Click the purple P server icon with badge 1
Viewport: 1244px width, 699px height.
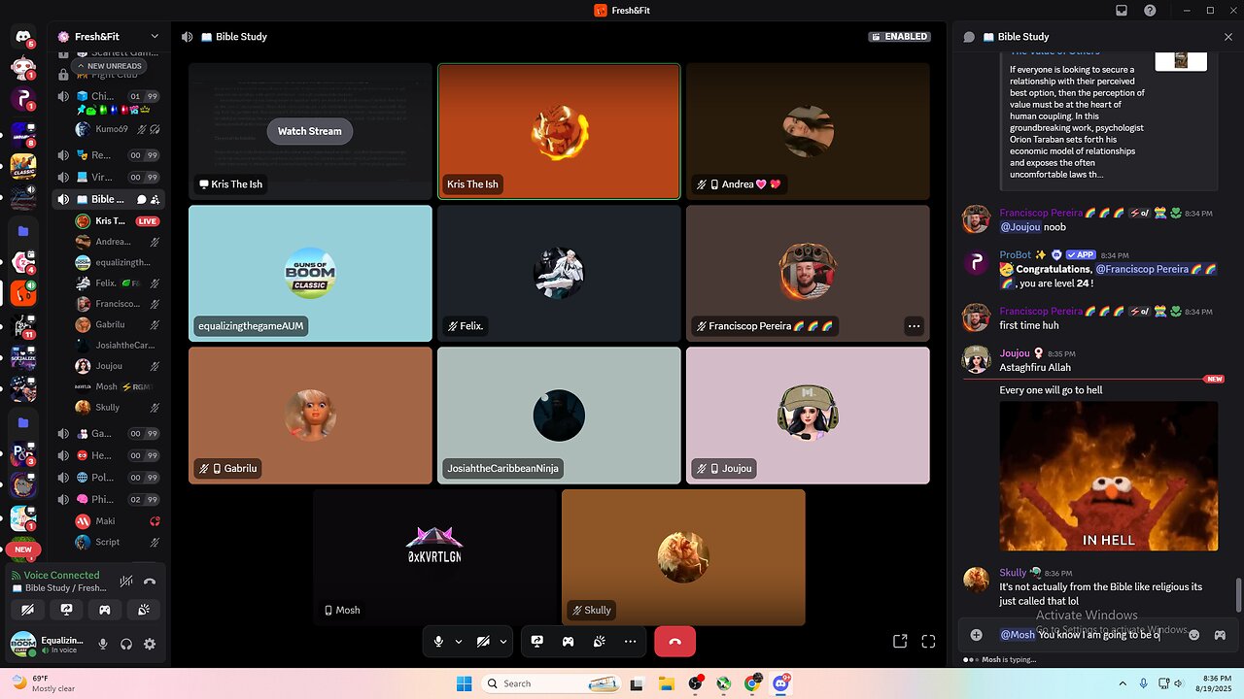23,99
